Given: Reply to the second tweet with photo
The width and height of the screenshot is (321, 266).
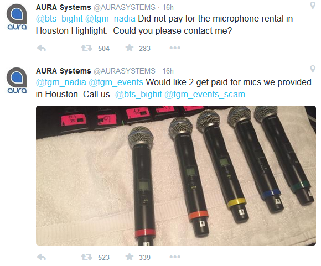Looking at the screenshot, I should pos(42,257).
